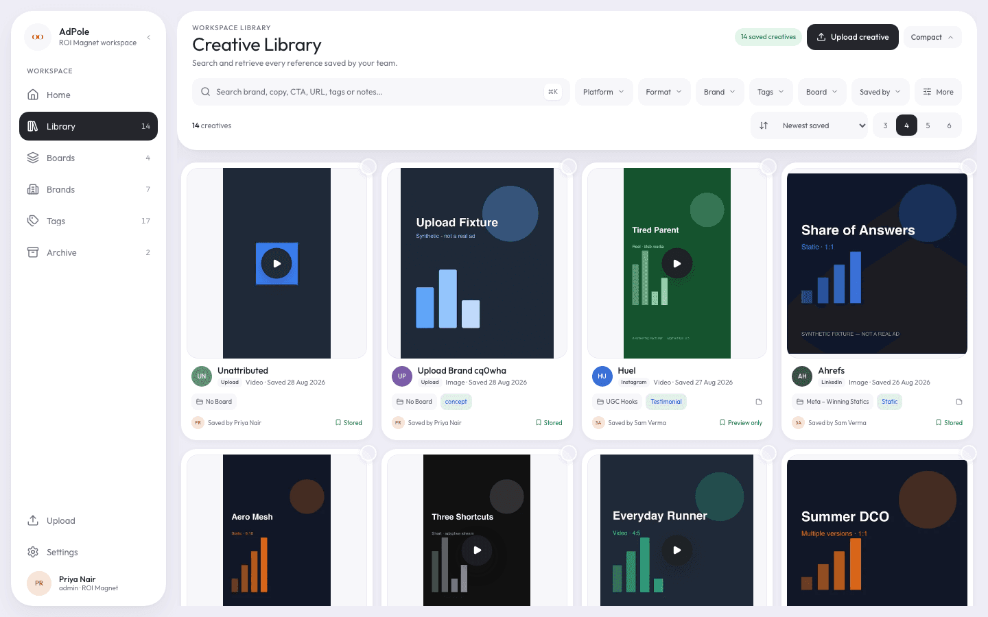Click the AdPole logo icon
The width and height of the screenshot is (988, 617).
click(38, 37)
